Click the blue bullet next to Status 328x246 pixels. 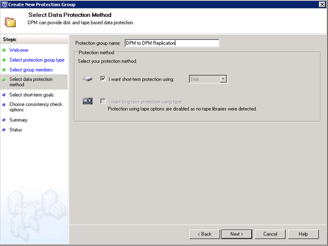coord(4,130)
